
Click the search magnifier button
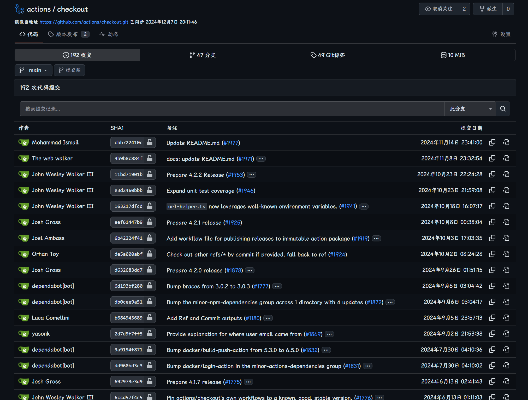click(503, 109)
